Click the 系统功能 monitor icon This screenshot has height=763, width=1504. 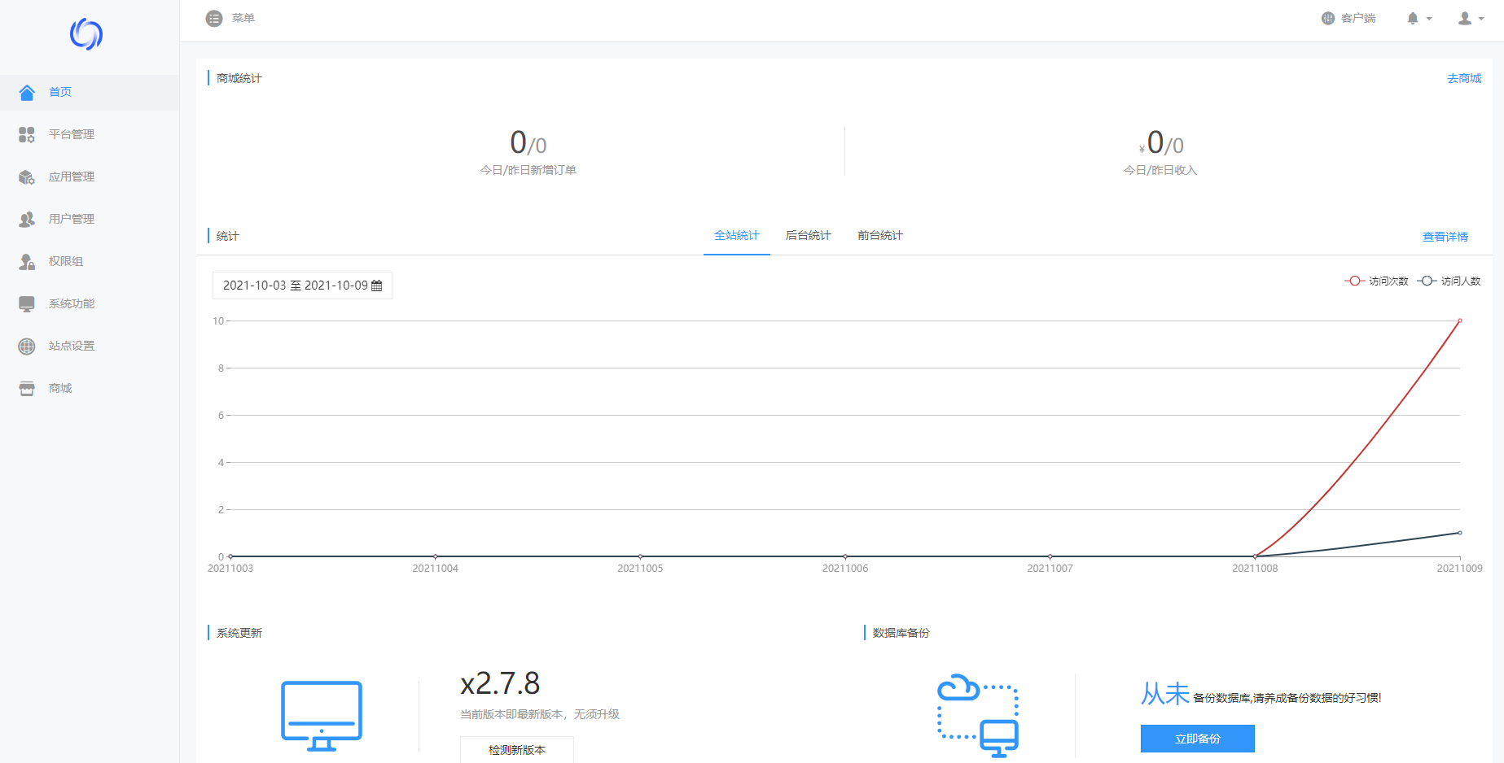pyautogui.click(x=27, y=304)
